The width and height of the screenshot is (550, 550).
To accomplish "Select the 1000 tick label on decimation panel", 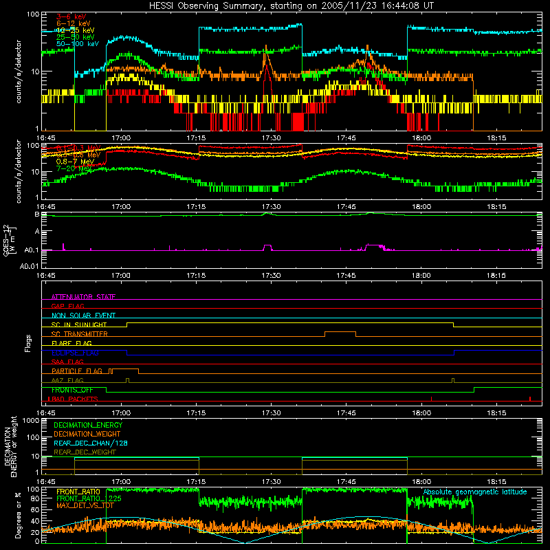I will point(31,421).
